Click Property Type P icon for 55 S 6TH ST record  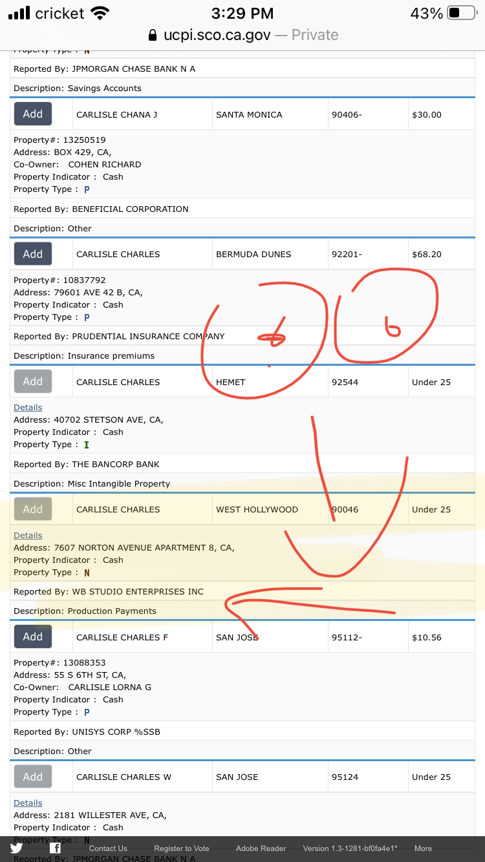87,712
